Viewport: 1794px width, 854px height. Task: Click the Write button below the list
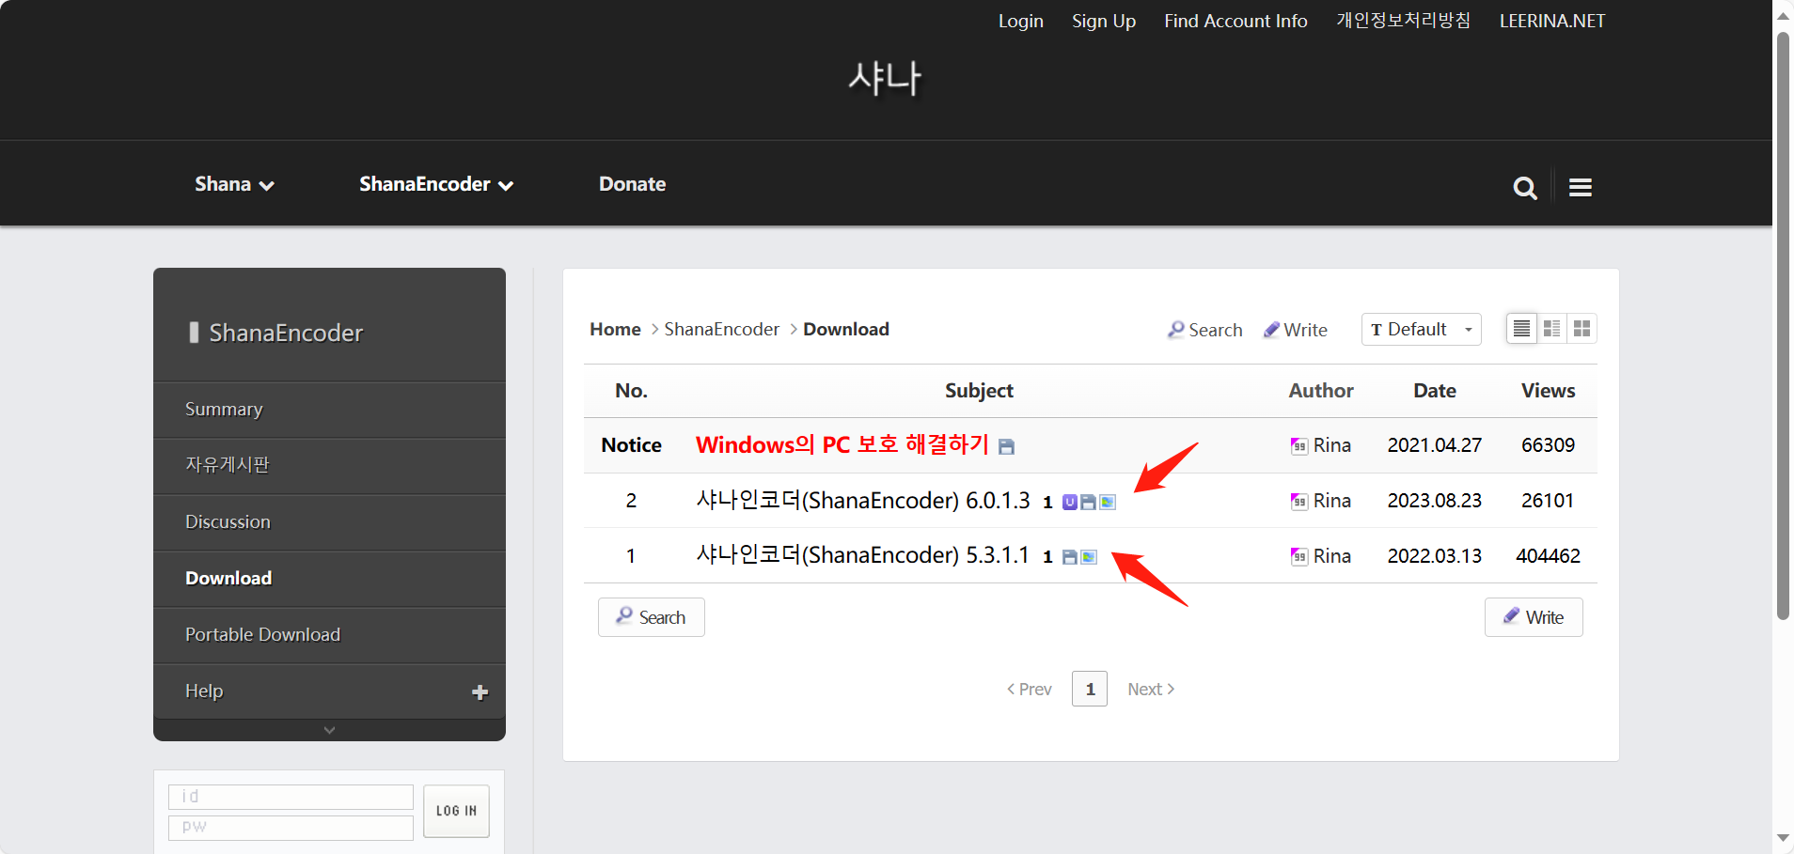pos(1533,617)
